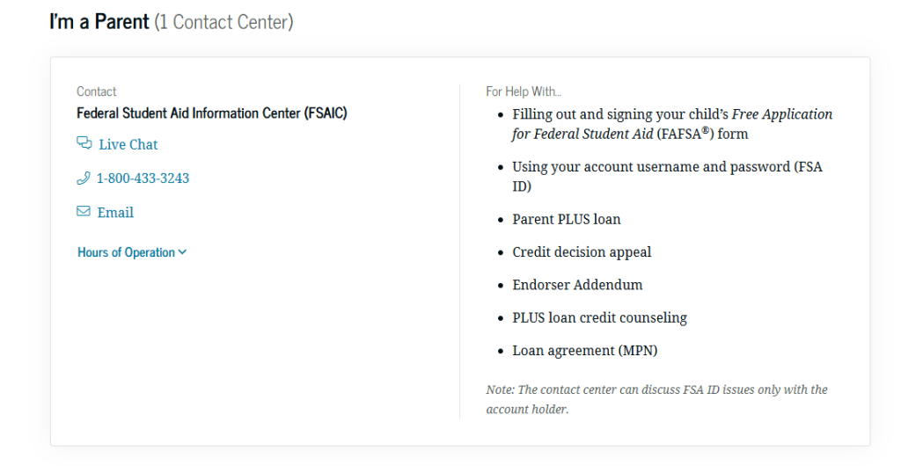Click the Live Chat speech bubble icon
Image resolution: width=901 pixels, height=466 pixels.
[x=84, y=143]
